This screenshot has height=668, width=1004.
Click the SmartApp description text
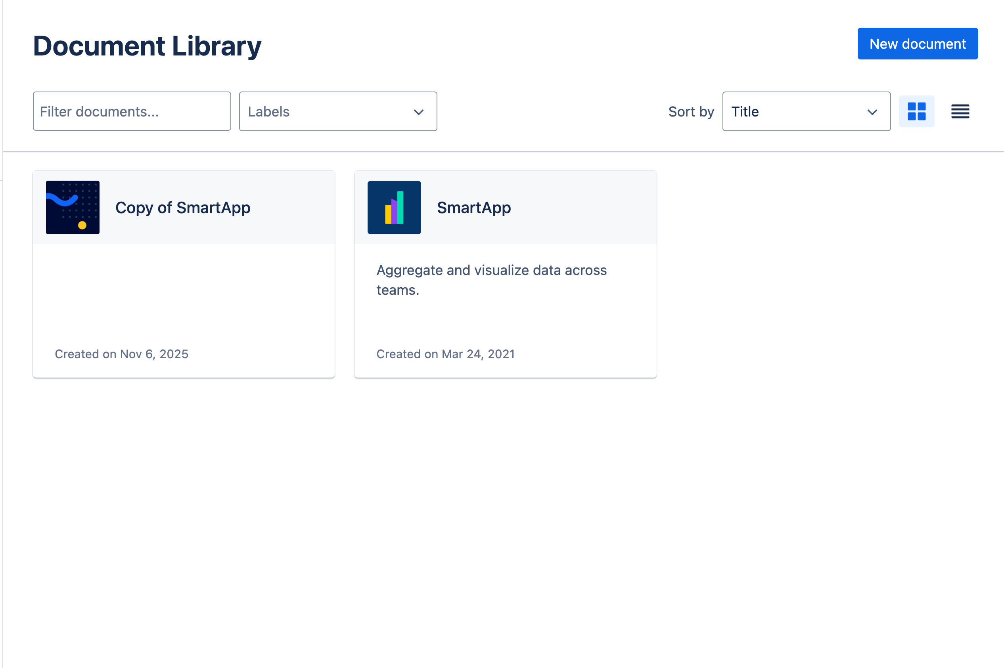491,280
